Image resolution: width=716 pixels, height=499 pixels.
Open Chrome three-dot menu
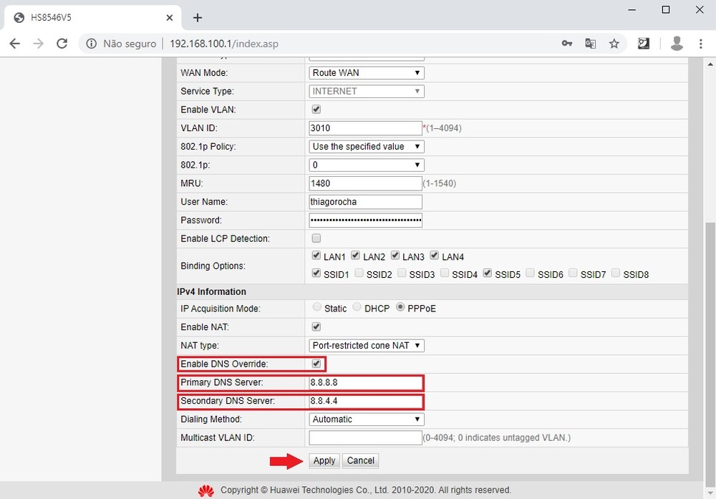(x=701, y=44)
